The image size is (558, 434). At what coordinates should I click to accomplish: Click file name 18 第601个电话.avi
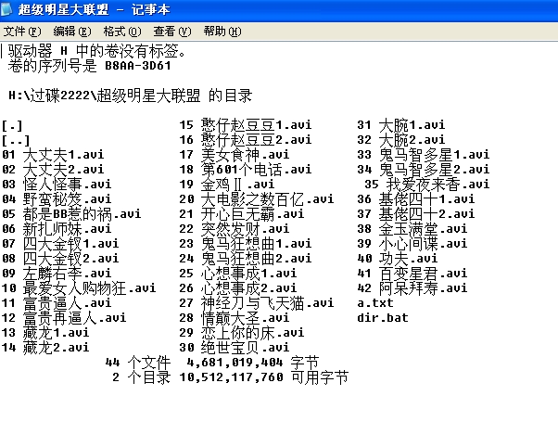point(246,170)
